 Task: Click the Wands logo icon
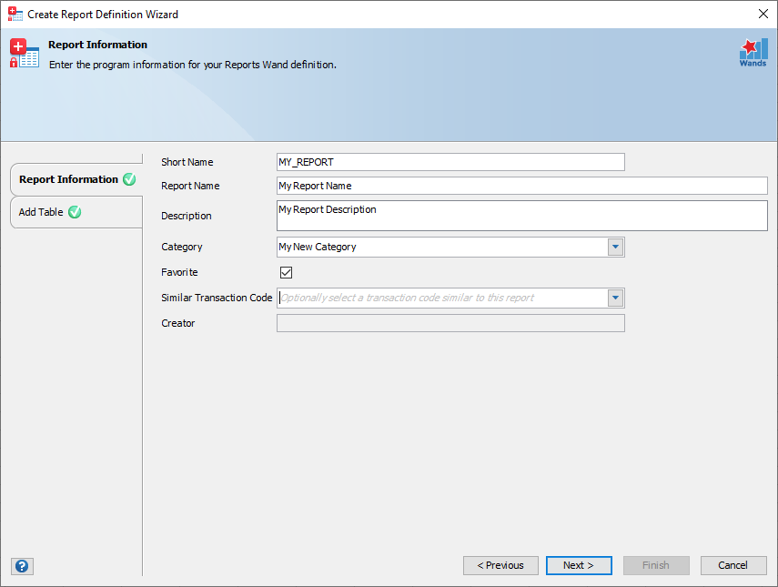(x=753, y=52)
